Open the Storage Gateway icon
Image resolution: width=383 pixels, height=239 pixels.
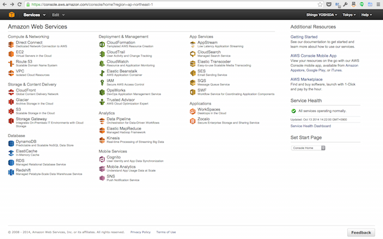pyautogui.click(x=11, y=121)
